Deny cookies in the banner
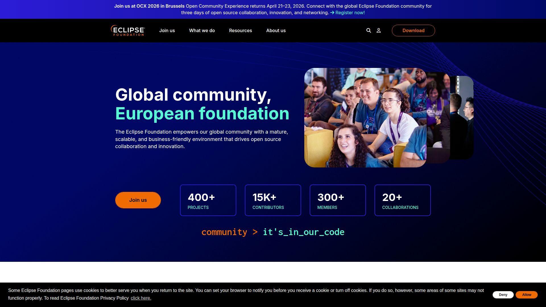546x307 pixels. (x=503, y=295)
